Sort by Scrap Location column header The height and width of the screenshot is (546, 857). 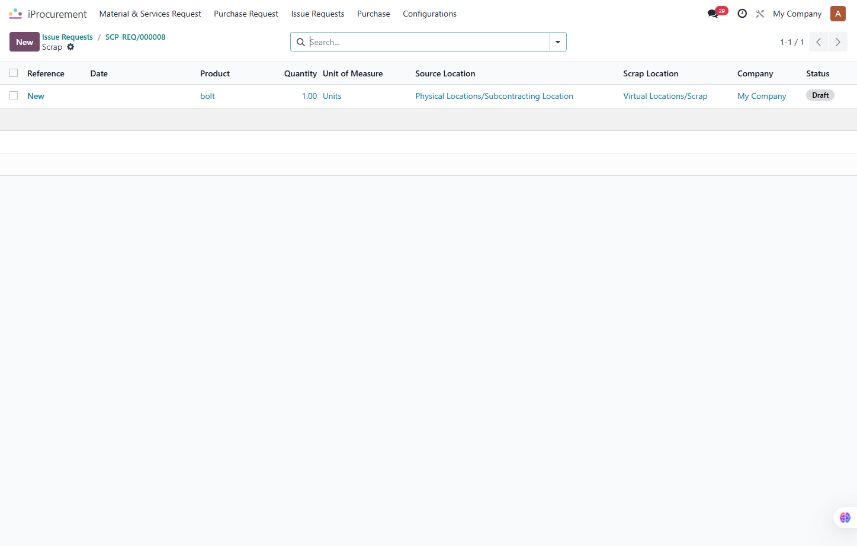click(651, 73)
